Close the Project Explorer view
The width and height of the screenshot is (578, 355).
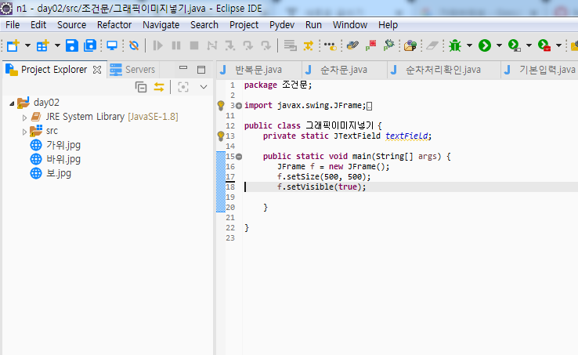pos(97,70)
